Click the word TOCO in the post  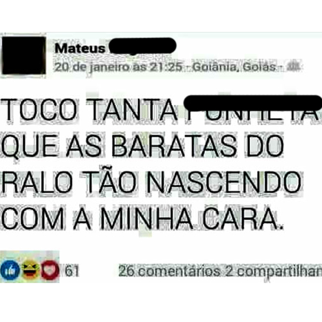[x=39, y=109]
